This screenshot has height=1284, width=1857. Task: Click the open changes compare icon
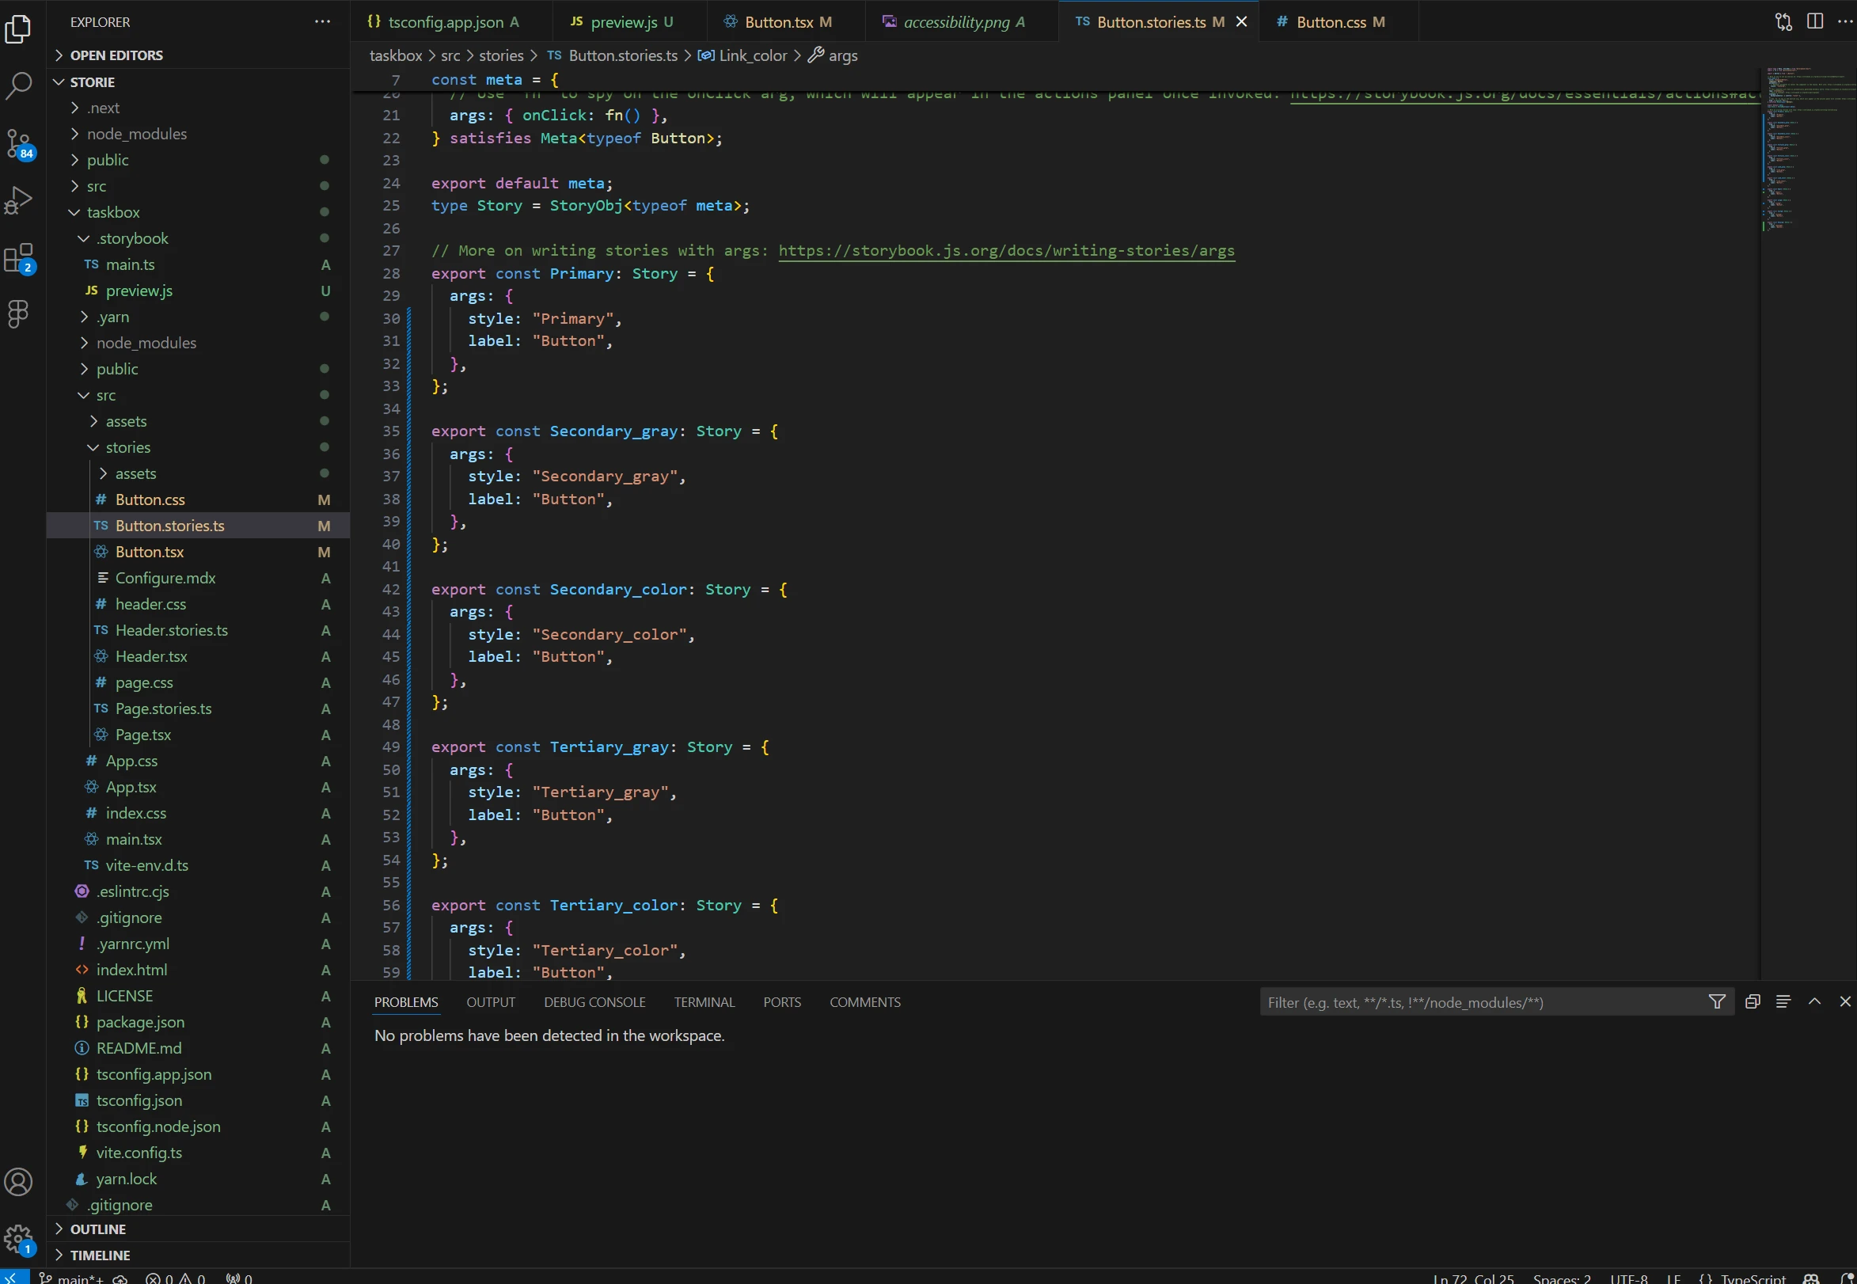1783,21
